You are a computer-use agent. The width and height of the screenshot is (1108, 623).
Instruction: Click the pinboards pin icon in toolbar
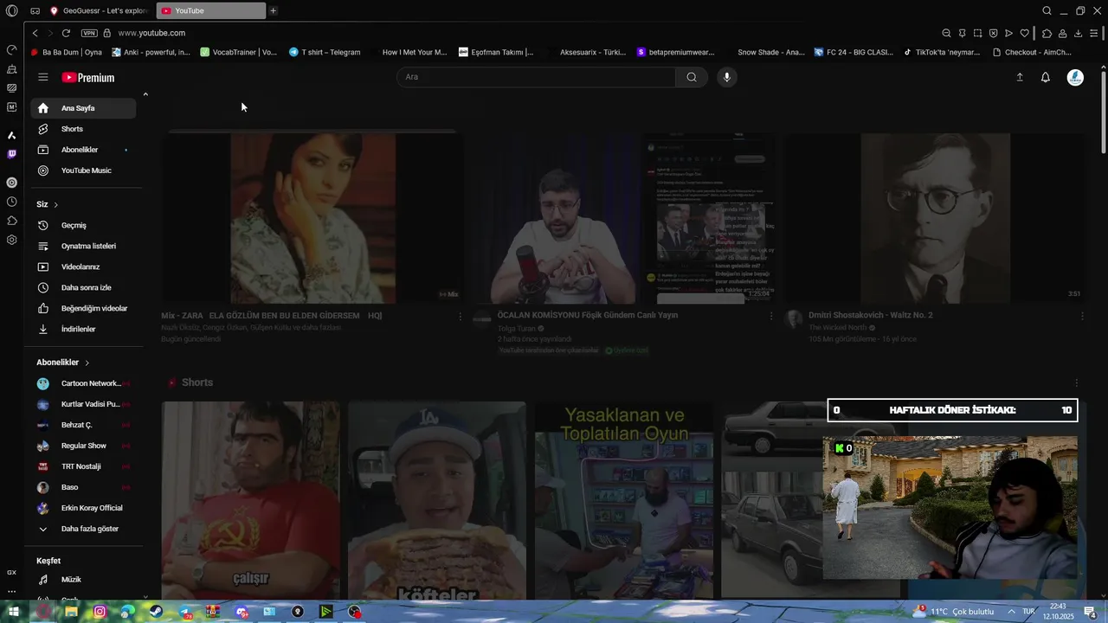pos(962,33)
